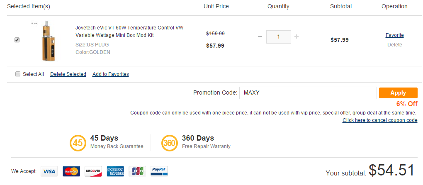Click the PayPal payment icon
This screenshot has width=423, height=185.
point(159,171)
